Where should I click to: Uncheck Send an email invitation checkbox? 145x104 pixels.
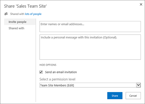coord(41,72)
